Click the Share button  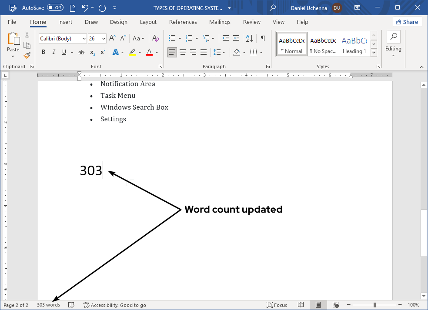point(407,21)
